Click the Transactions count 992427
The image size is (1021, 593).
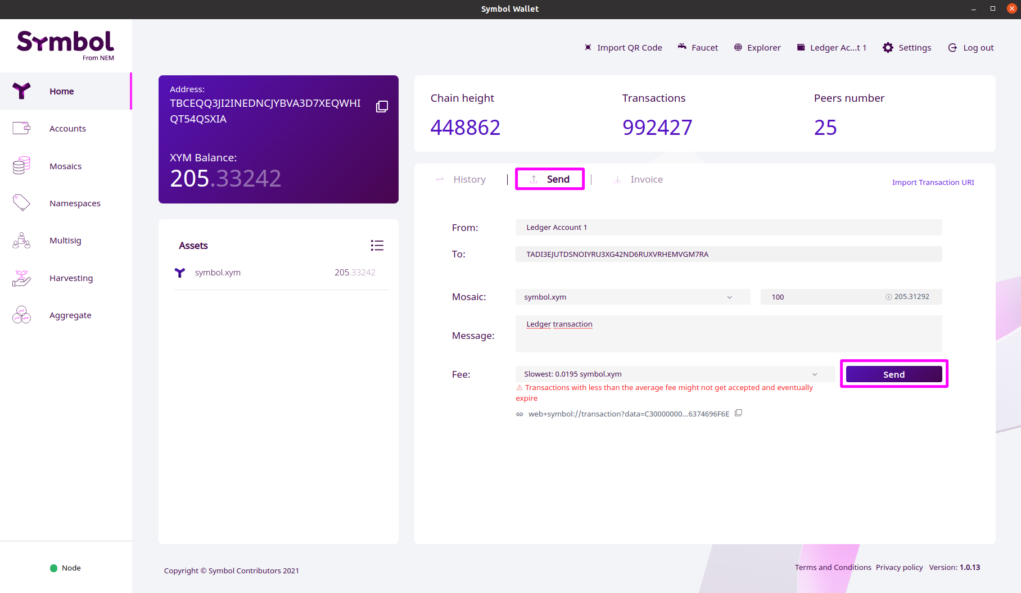coord(657,128)
